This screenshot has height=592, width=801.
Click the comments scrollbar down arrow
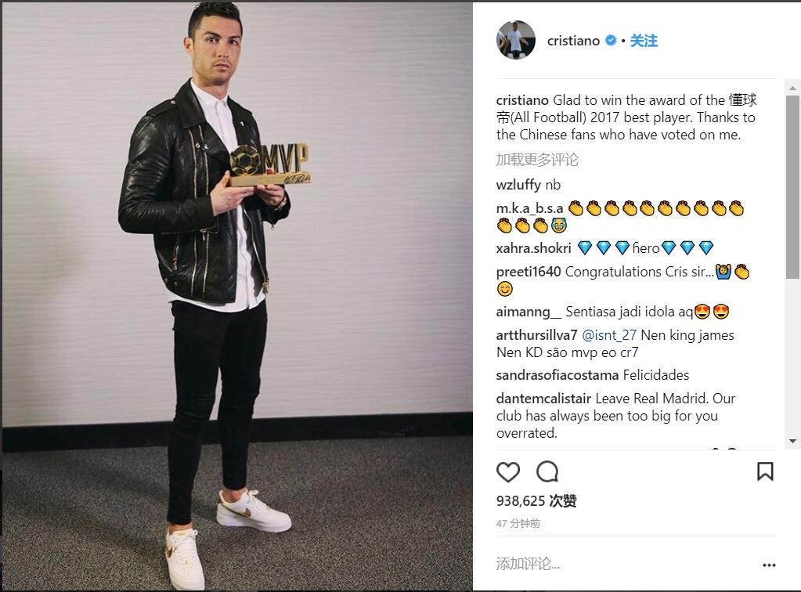792,441
